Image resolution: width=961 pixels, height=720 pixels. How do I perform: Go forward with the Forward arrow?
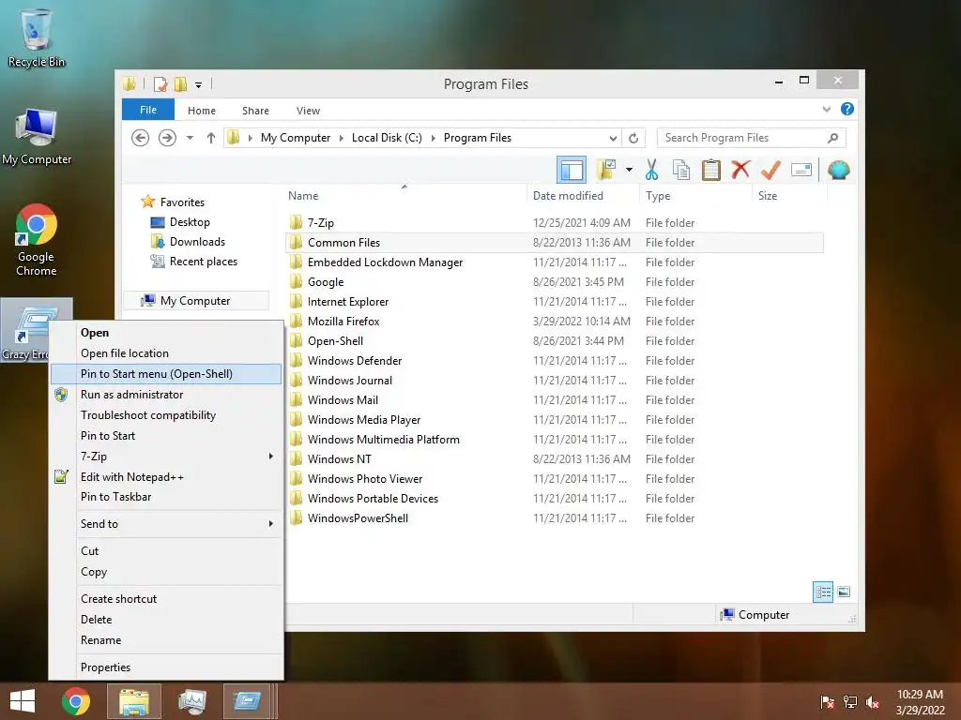pyautogui.click(x=167, y=138)
